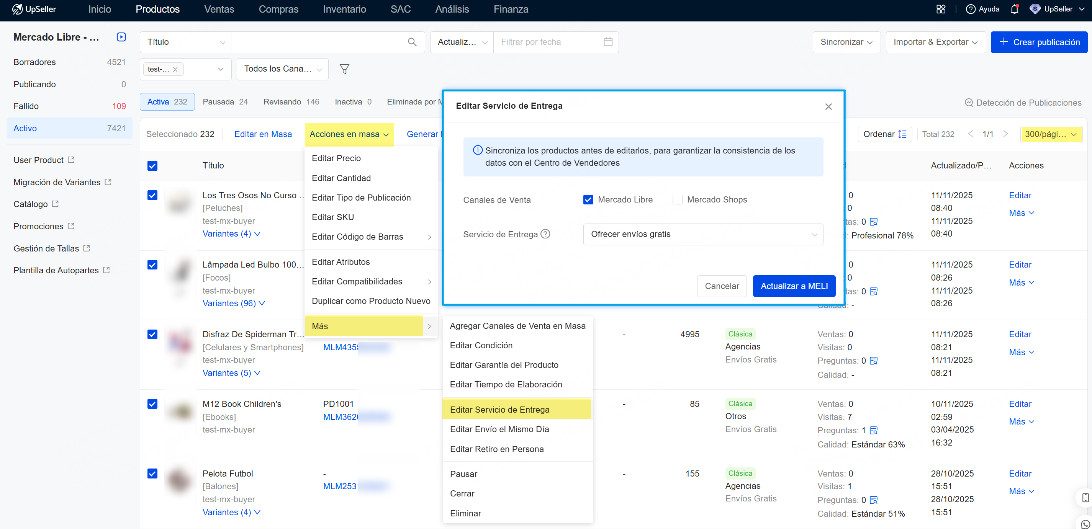The width and height of the screenshot is (1092, 529).
Task: Uncheck the Mercado Libre checkbox in the modal
Action: point(588,199)
